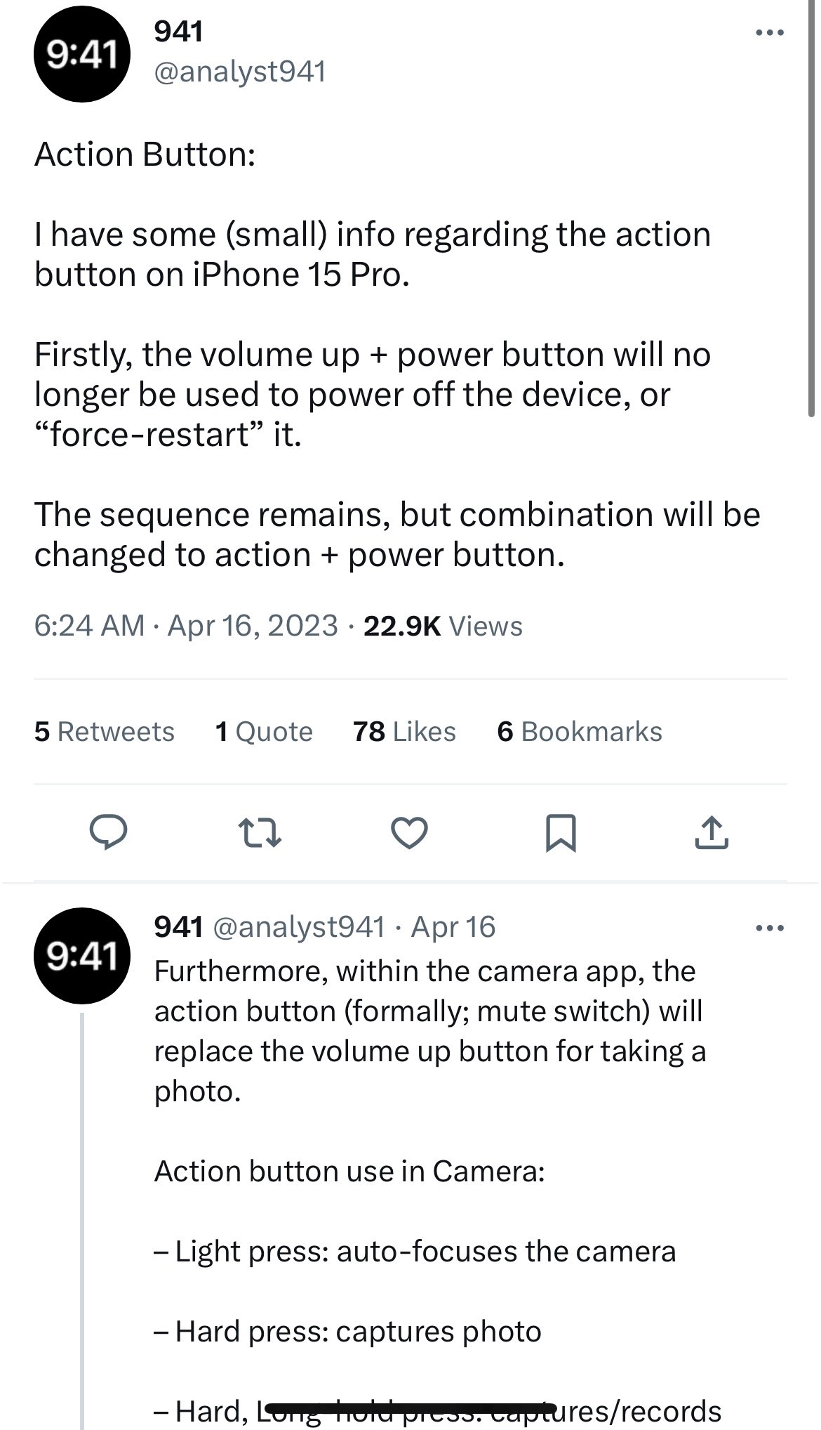Like the tweet with heart icon
The image size is (821, 1430).
pos(409,833)
